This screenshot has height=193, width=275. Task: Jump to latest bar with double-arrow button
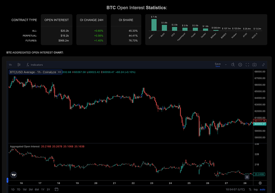(247, 177)
